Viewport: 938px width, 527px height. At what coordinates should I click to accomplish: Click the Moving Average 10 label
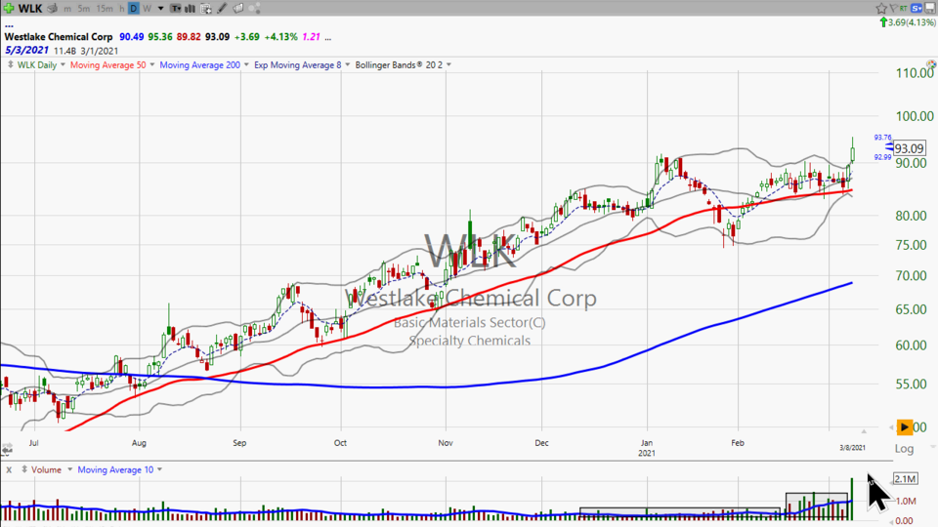(115, 469)
